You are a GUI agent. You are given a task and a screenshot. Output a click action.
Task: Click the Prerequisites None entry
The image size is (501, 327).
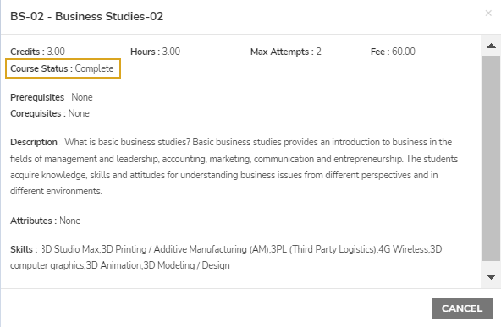(x=52, y=97)
